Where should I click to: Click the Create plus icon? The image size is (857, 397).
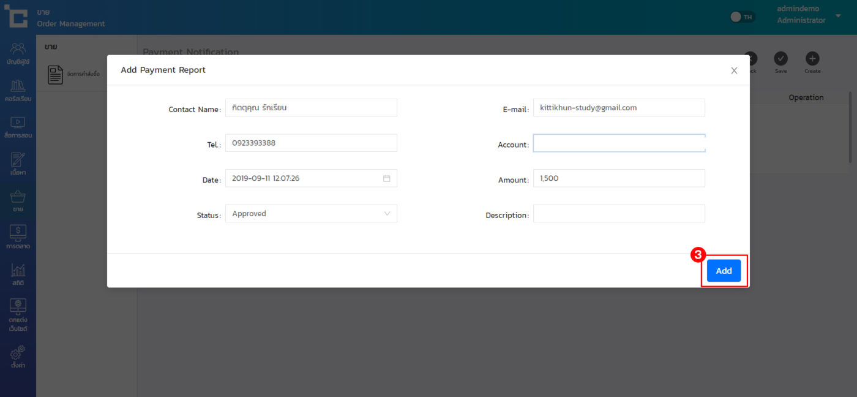[x=812, y=59]
